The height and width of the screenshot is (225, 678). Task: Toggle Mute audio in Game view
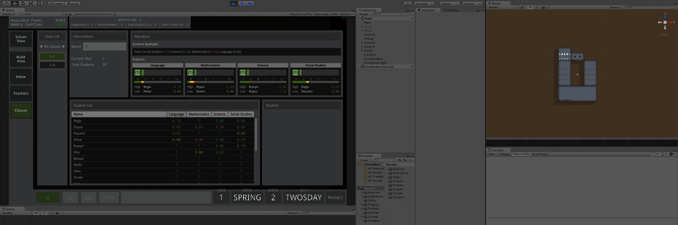tap(322, 14)
